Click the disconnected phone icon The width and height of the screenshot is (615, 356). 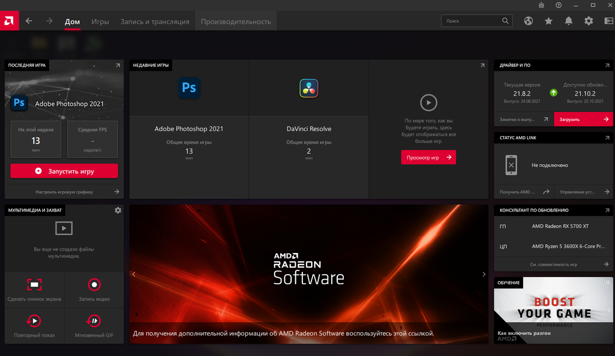(511, 165)
